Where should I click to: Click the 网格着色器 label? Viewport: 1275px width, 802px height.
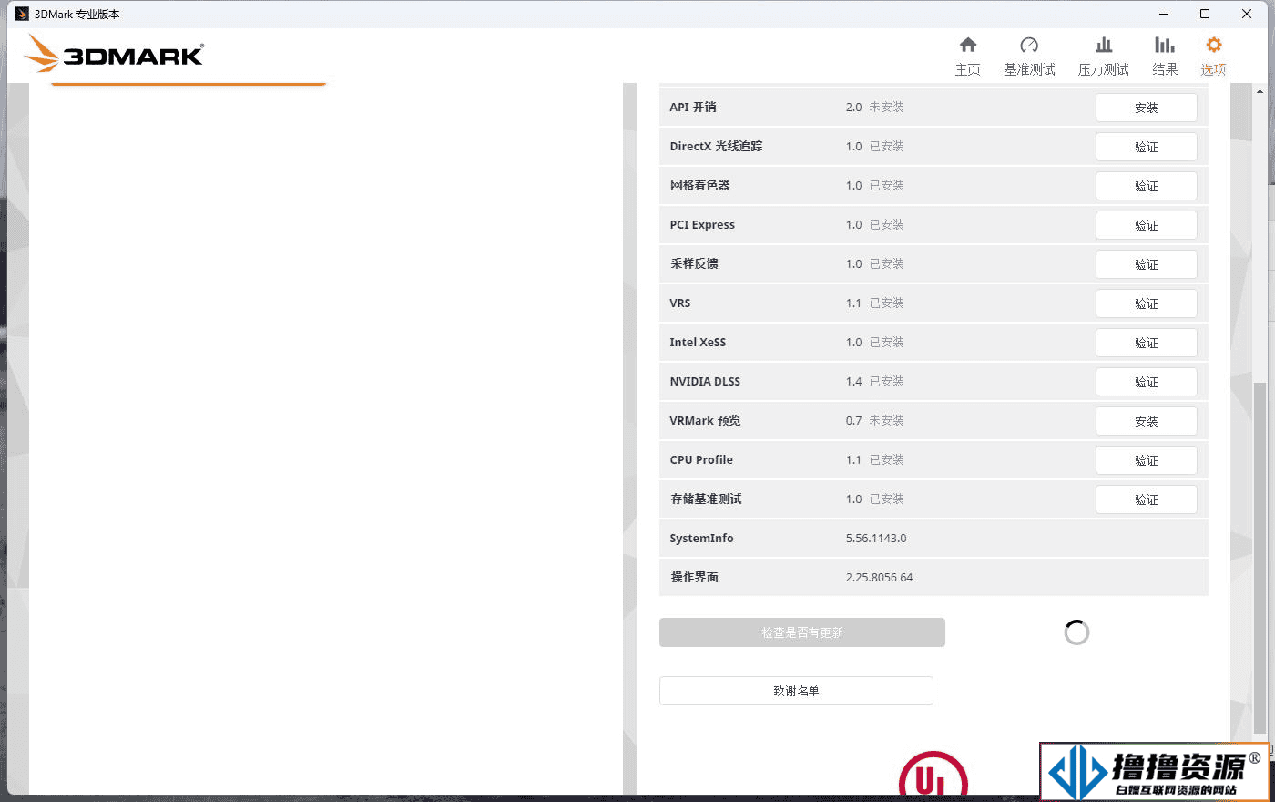(x=699, y=185)
